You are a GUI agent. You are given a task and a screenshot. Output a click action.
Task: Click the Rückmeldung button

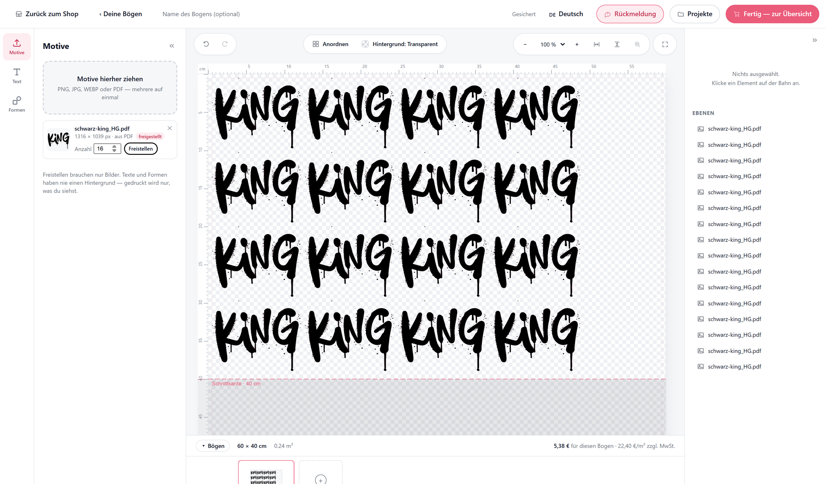(630, 14)
